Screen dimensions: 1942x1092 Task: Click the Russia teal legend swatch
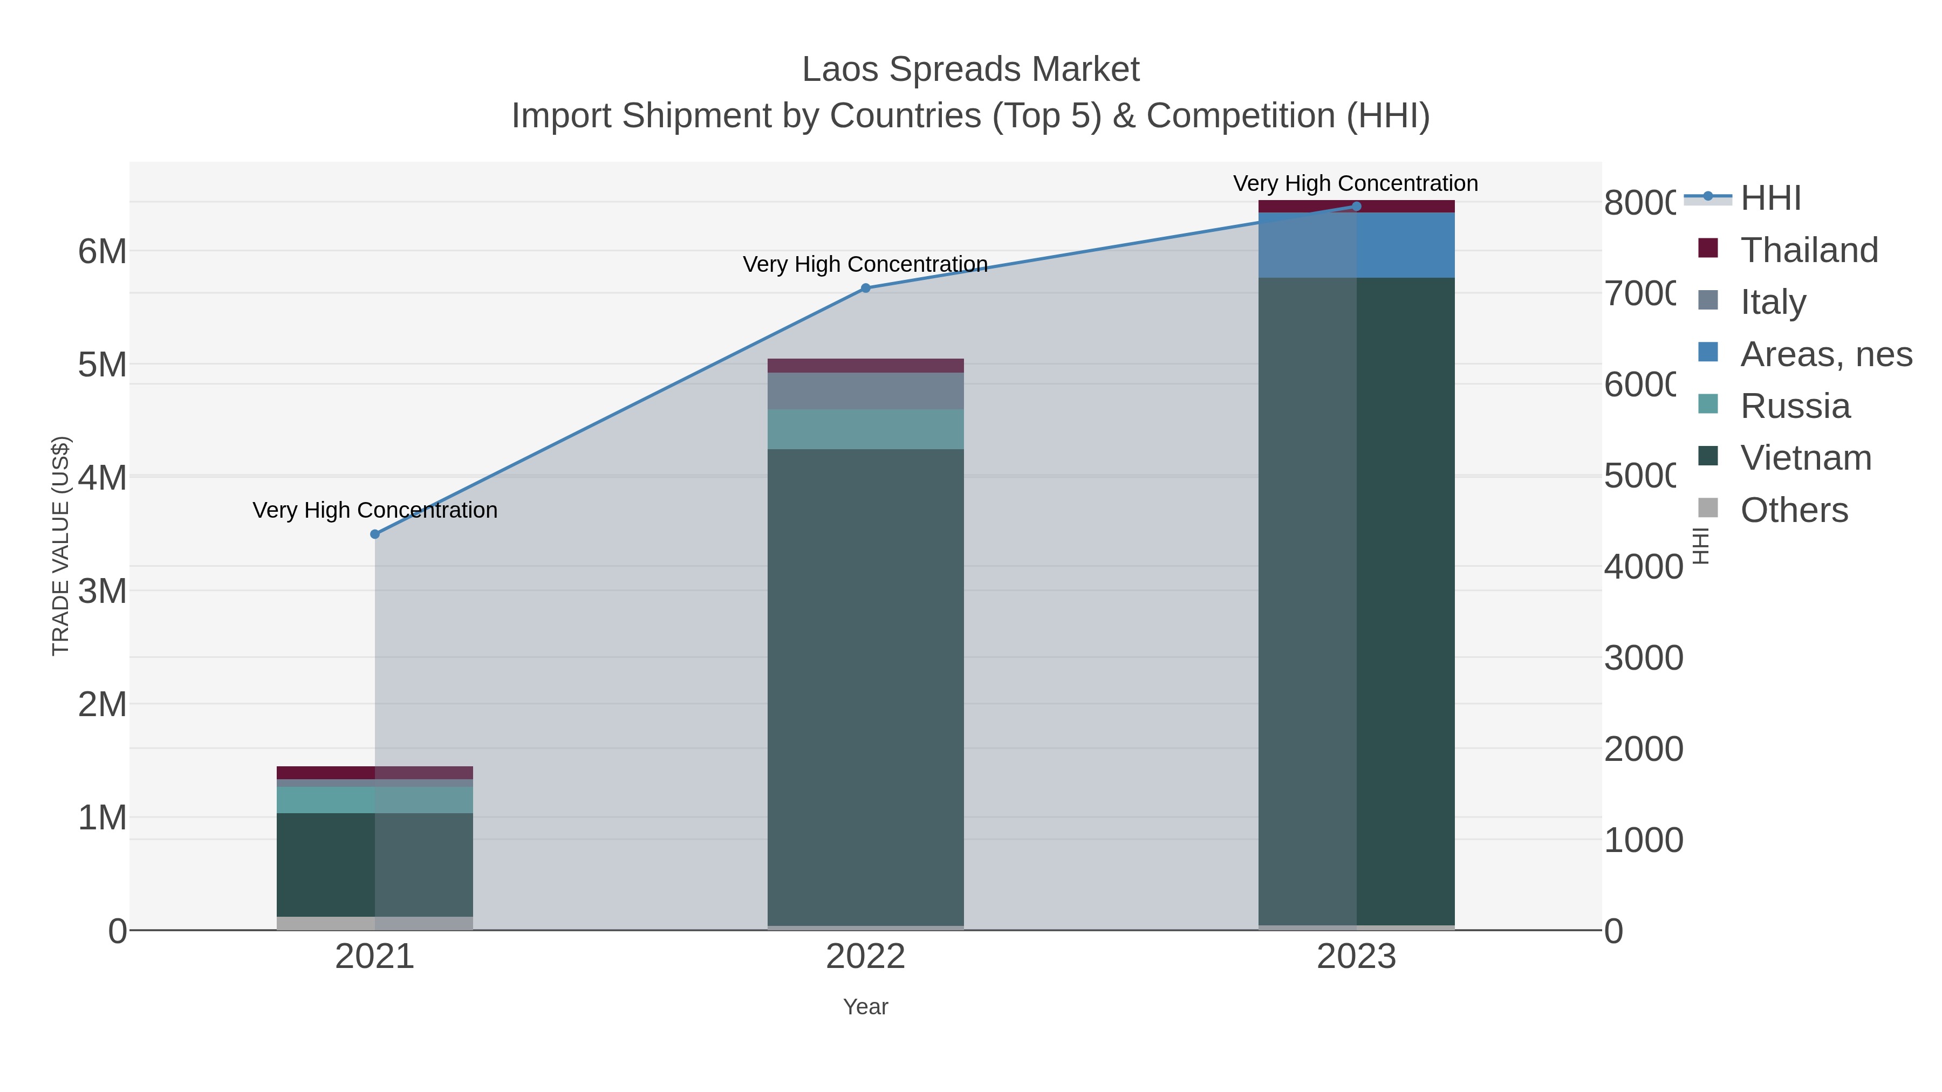[1707, 404]
